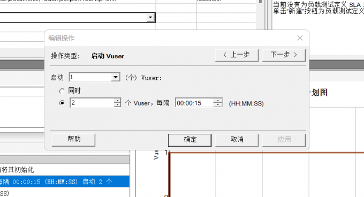Cancel the dialog with 取消
Screen dimensions: 364x197
(x=237, y=140)
